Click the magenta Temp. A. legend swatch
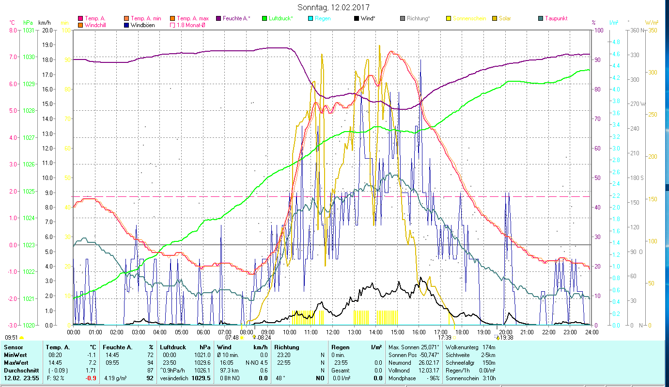The width and height of the screenshot is (669, 387). pyautogui.click(x=80, y=19)
